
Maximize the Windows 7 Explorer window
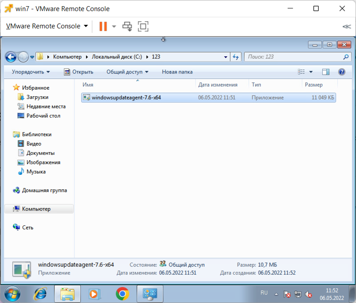point(329,45)
